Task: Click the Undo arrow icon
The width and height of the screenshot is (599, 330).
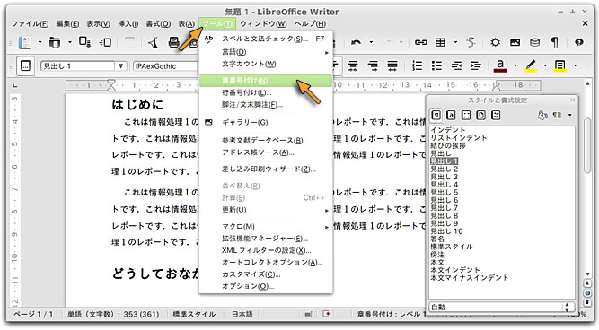Action: pyautogui.click(x=356, y=42)
